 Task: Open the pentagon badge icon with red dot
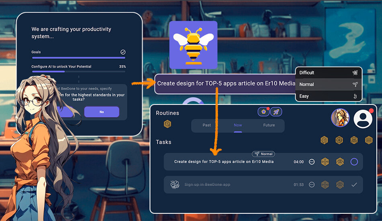pos(264,112)
